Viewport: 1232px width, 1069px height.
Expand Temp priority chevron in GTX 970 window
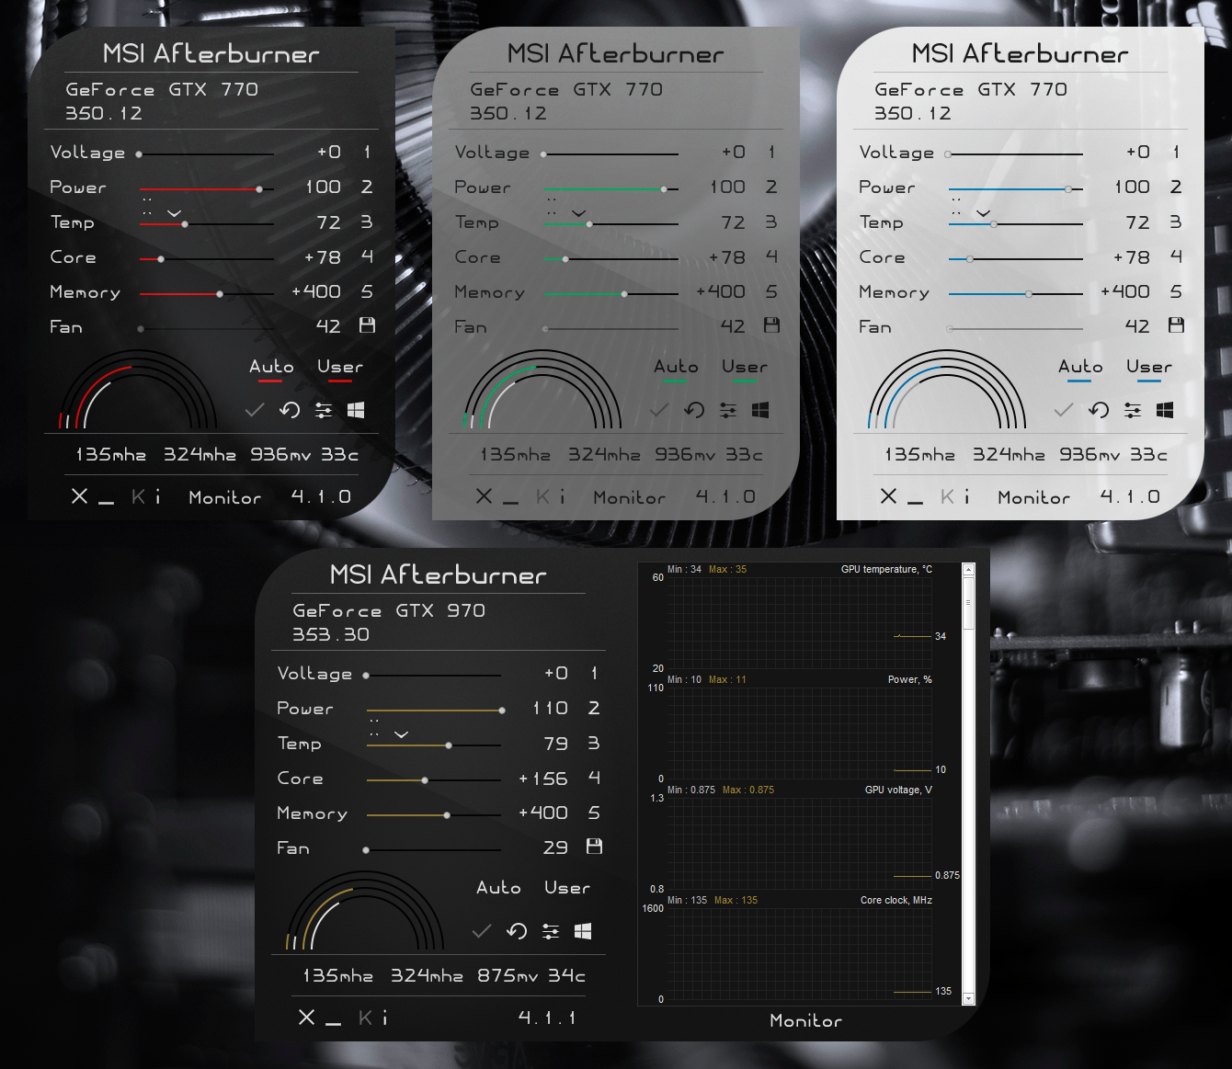401,734
